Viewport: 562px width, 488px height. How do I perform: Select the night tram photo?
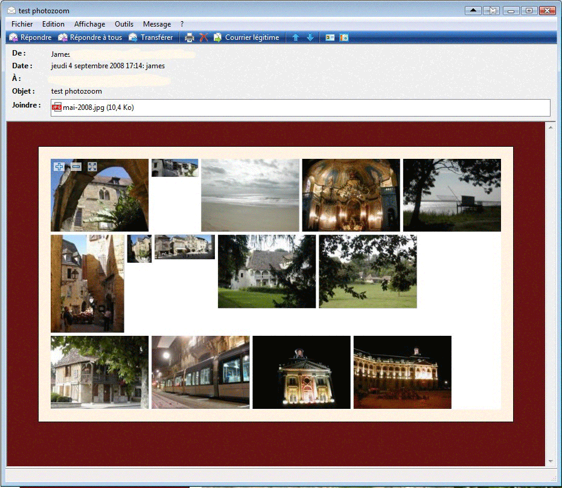200,372
